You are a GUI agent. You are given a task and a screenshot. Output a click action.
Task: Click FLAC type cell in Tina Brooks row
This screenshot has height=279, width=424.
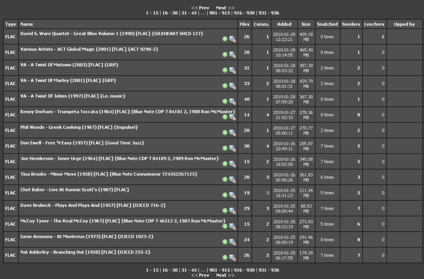pos(10,178)
